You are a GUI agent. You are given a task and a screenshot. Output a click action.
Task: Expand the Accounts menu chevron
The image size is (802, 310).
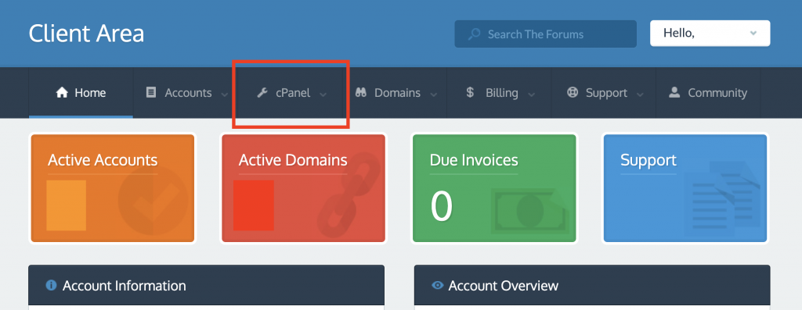pyautogui.click(x=224, y=94)
